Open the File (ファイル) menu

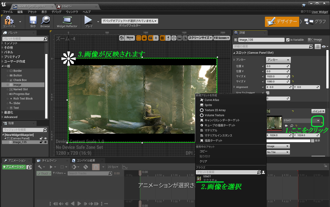point(8,12)
